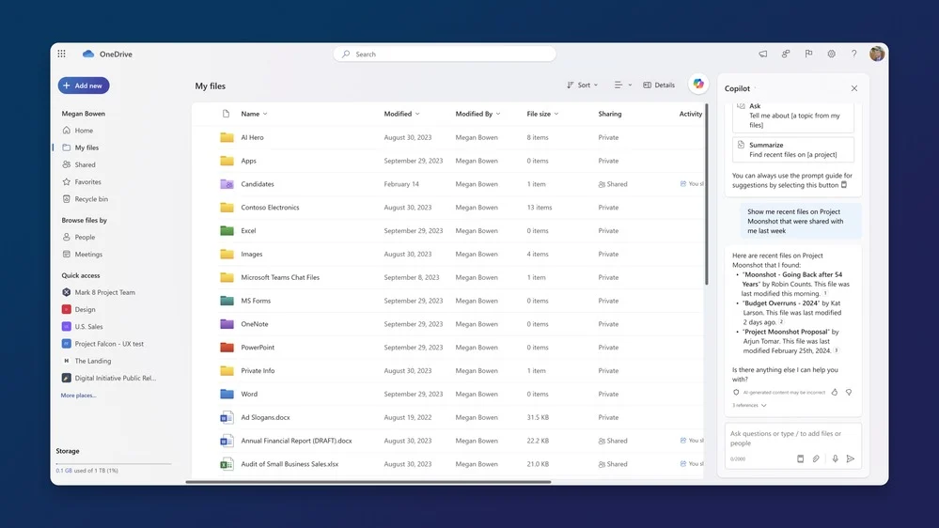Open the File size column dropdown

(542, 114)
